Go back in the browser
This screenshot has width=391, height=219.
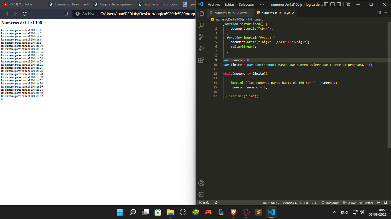point(6,14)
